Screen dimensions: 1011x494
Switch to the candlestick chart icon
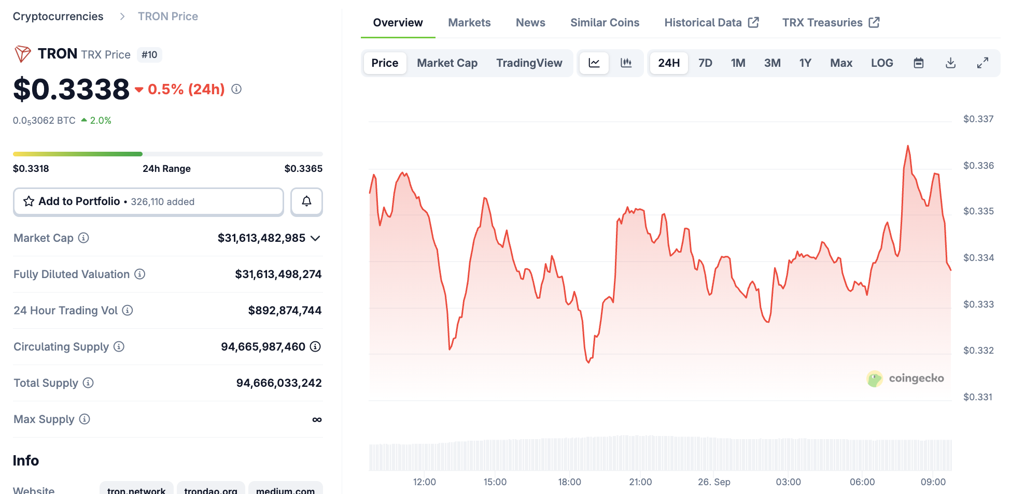coord(626,63)
